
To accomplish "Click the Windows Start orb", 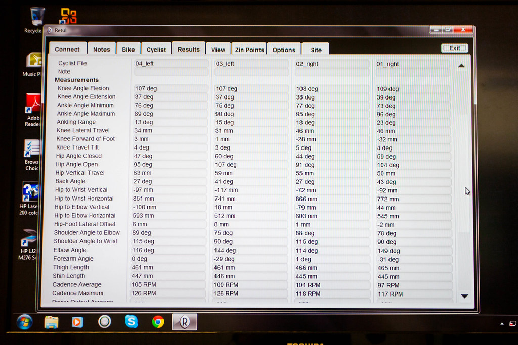I will pyautogui.click(x=24, y=322).
